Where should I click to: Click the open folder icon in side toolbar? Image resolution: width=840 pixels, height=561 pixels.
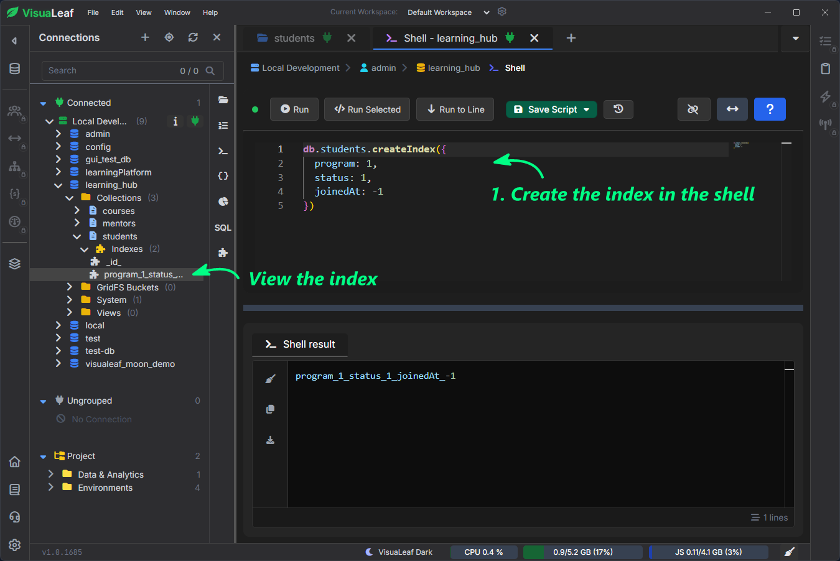pos(223,100)
